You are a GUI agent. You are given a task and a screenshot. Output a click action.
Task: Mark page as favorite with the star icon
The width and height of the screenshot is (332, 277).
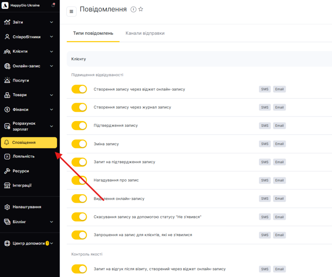[141, 9]
